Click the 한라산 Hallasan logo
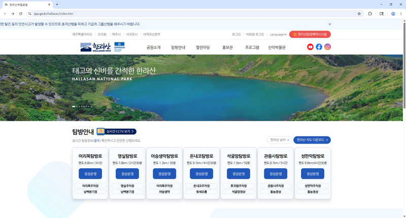Viewport: 406px width, 218px height. point(96,47)
